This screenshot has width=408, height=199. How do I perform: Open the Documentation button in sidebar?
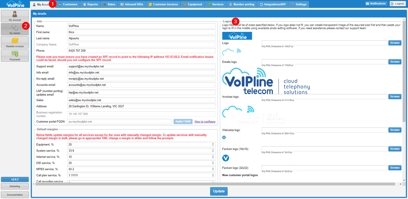pos(15,195)
